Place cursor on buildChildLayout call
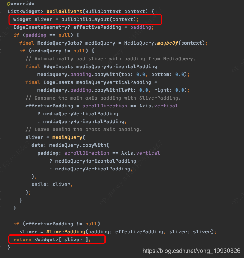The width and height of the screenshot is (244, 258). 85,19
